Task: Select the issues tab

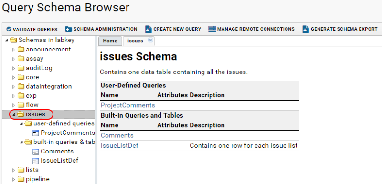Action: click(135, 41)
